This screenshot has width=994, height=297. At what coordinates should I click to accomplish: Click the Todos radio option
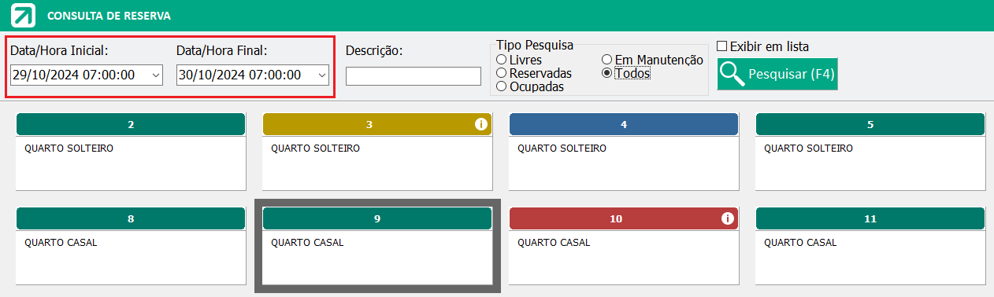pyautogui.click(x=606, y=73)
